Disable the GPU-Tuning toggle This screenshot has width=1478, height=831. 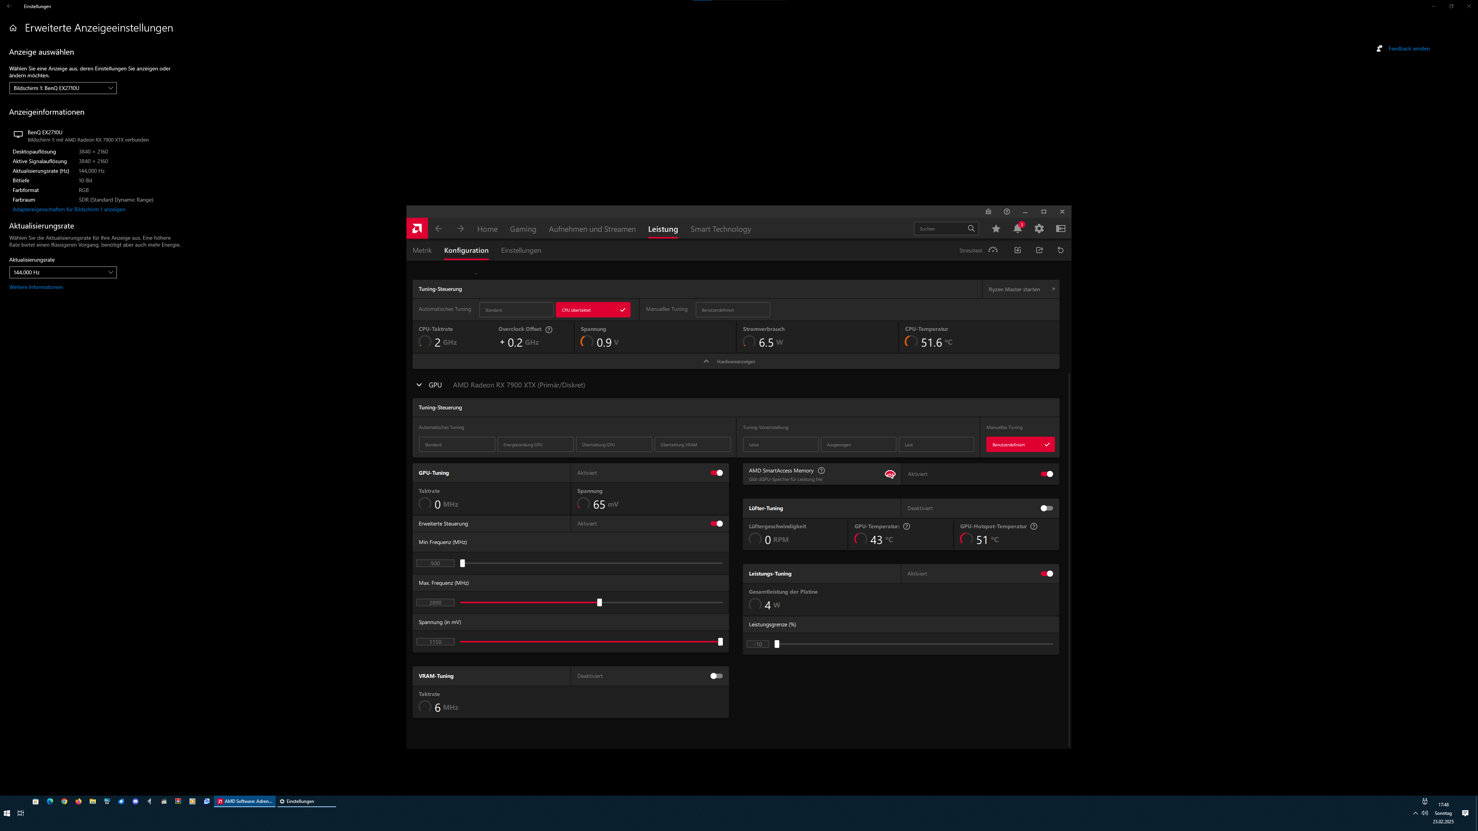click(717, 473)
